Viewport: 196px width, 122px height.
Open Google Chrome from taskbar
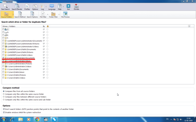[x=37, y=119]
